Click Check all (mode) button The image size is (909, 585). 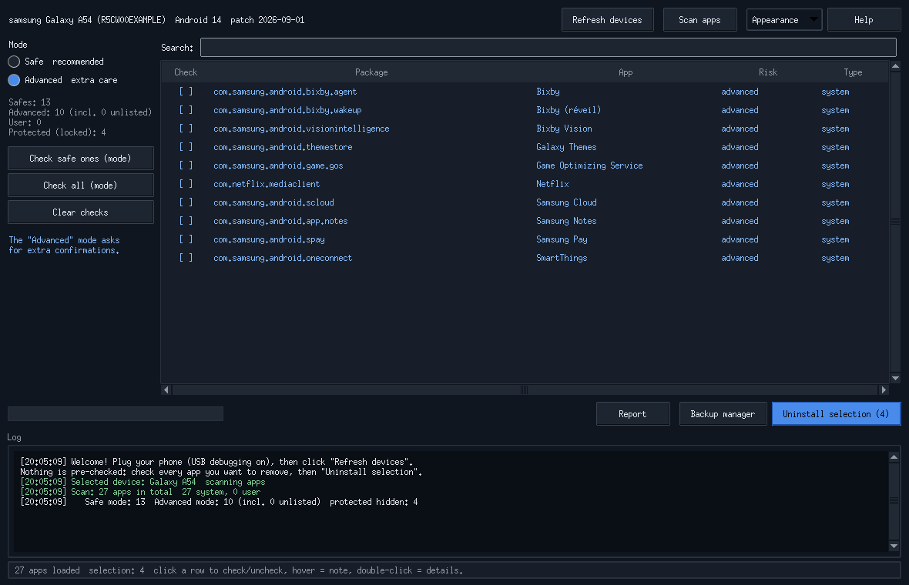[x=81, y=186]
